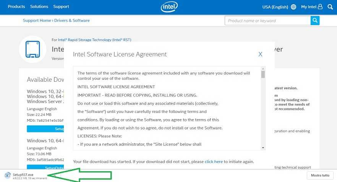Open Intel Rapid Storage Technology link

[x=95, y=40]
